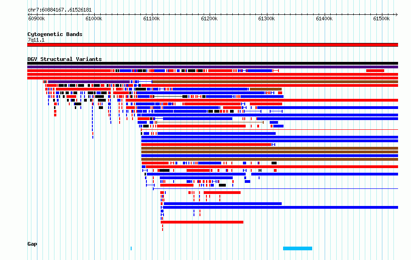Click the 61400k ruler label

click(324, 18)
